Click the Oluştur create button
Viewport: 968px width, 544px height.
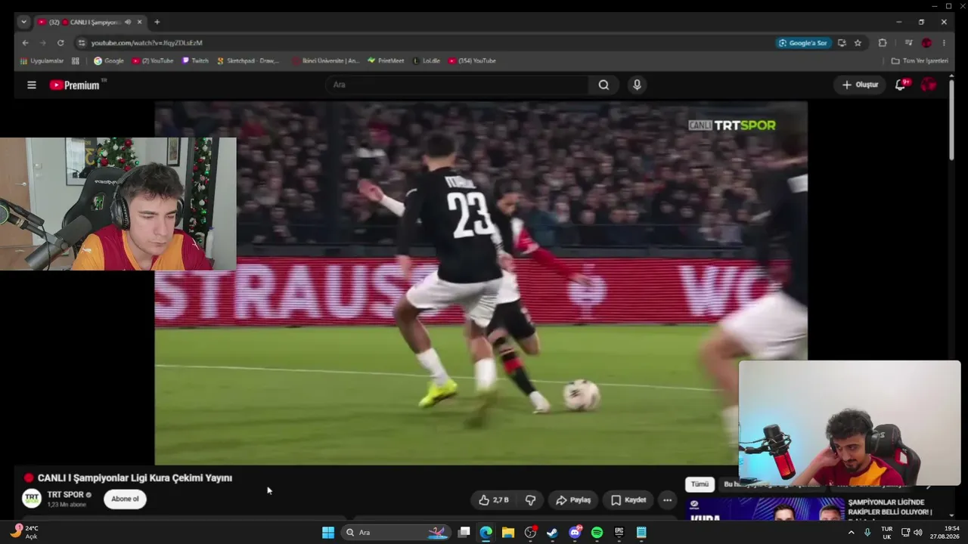(x=860, y=85)
